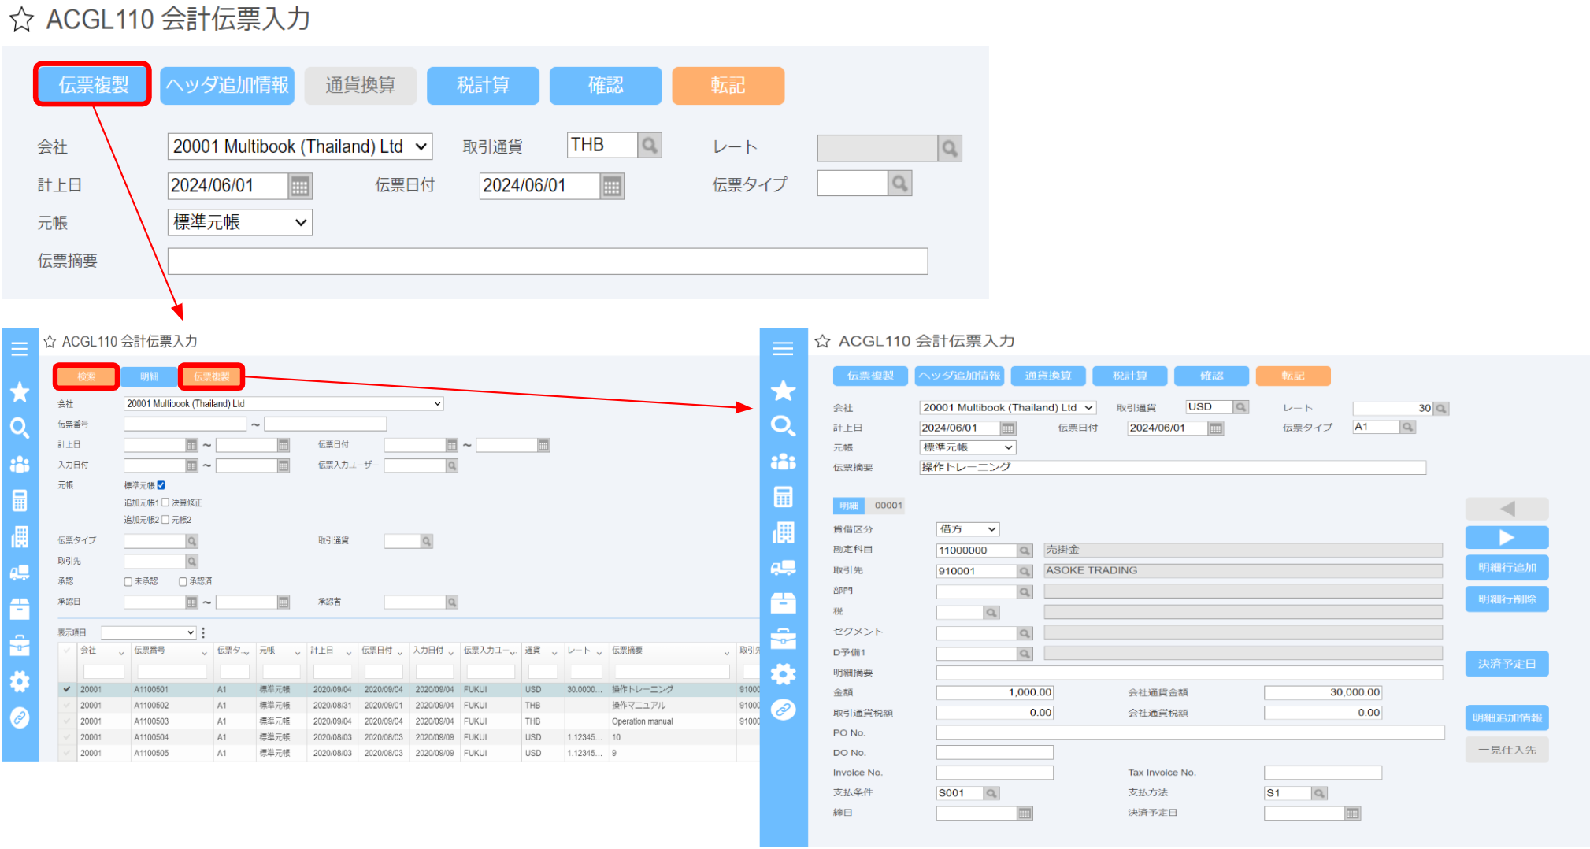Click the 税計算 button in the enlarged header
This screenshot has width=1590, height=849.
click(x=483, y=85)
